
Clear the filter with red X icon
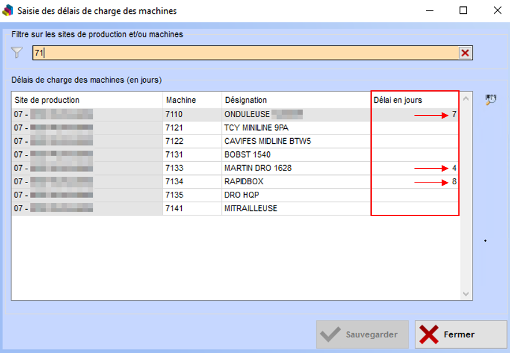point(465,53)
